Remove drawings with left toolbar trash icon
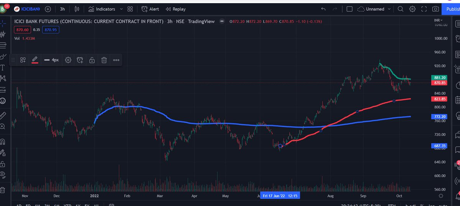 (3, 190)
